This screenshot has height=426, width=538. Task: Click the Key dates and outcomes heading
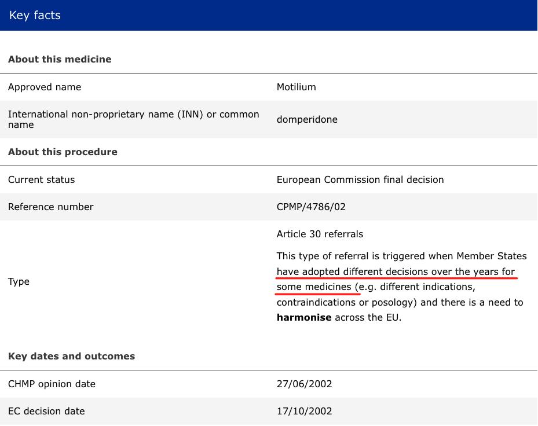pyautogui.click(x=71, y=356)
